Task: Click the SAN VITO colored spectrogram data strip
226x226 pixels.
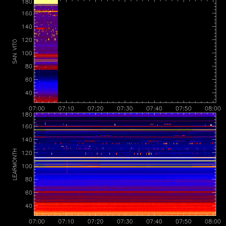Action: (x=46, y=51)
